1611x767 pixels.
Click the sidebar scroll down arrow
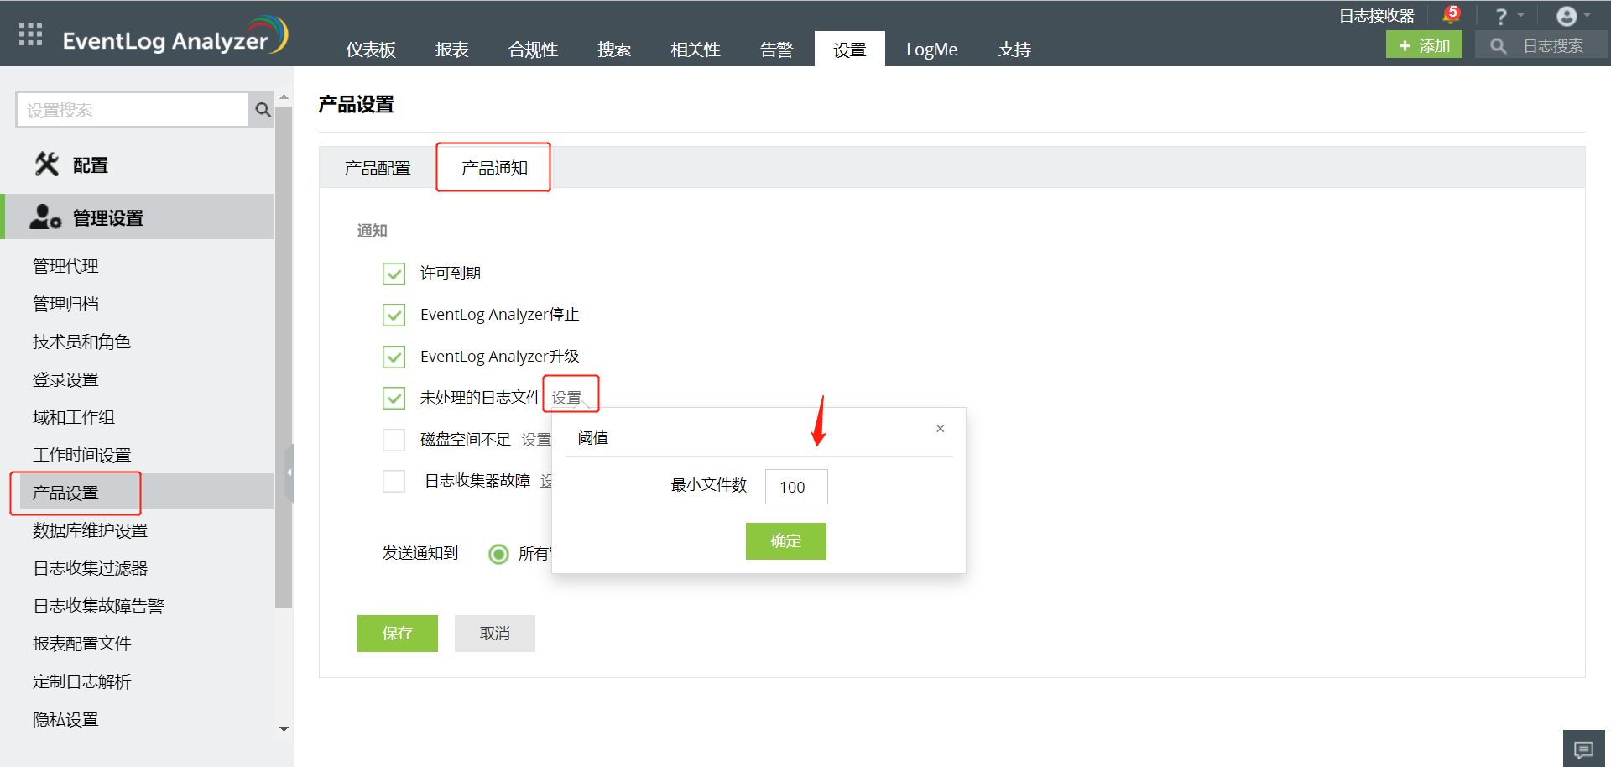pos(284,729)
